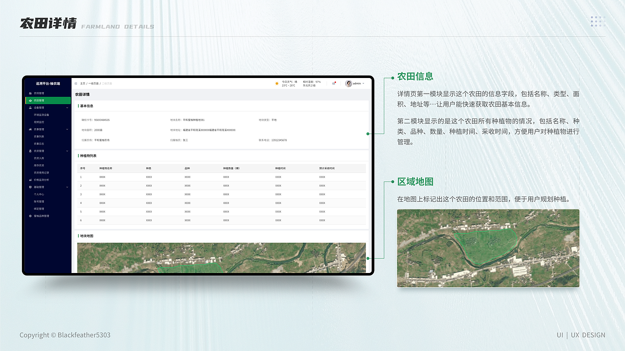Click the 蜜柚品种管理 gear icon
The image size is (625, 351).
30,216
